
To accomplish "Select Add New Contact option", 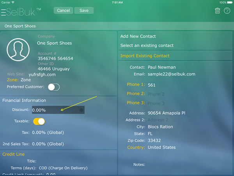I will click(136, 36).
